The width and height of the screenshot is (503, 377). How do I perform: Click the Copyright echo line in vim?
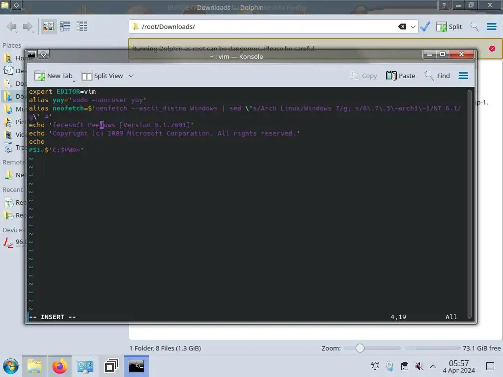coord(164,134)
